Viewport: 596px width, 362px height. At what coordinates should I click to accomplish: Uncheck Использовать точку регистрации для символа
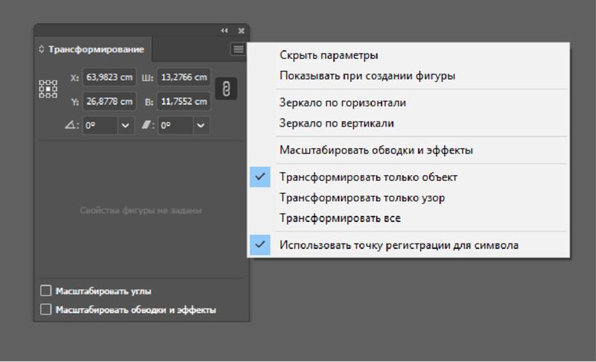(x=399, y=244)
